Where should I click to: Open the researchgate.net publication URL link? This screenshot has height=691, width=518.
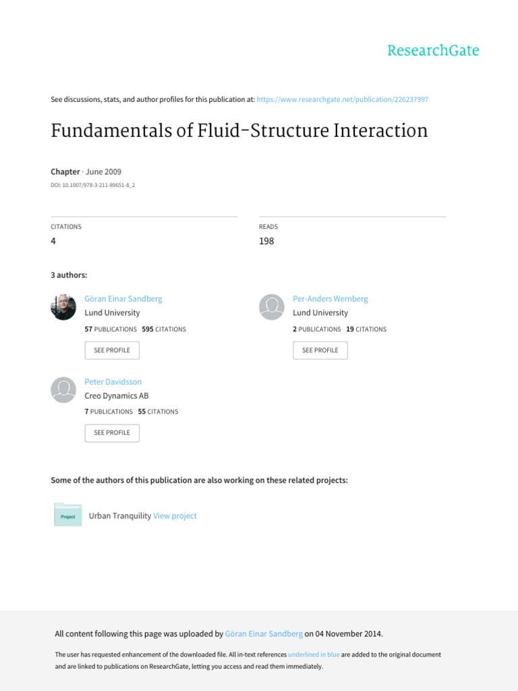(x=343, y=99)
